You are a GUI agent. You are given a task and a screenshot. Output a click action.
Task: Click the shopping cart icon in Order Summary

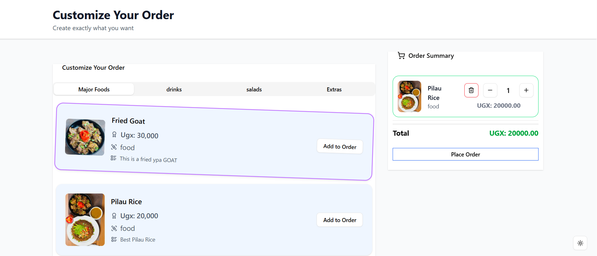pyautogui.click(x=401, y=56)
